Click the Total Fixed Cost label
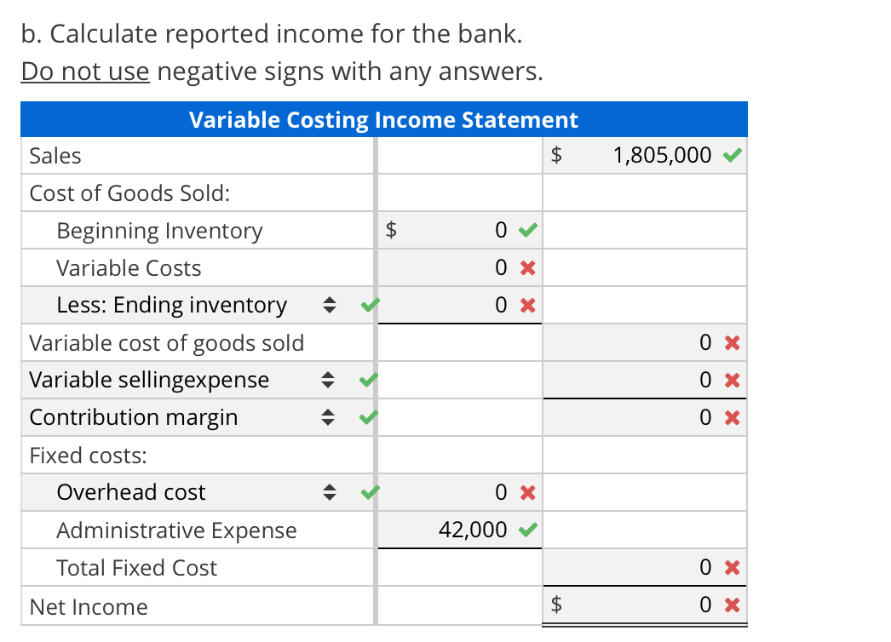 point(137,568)
